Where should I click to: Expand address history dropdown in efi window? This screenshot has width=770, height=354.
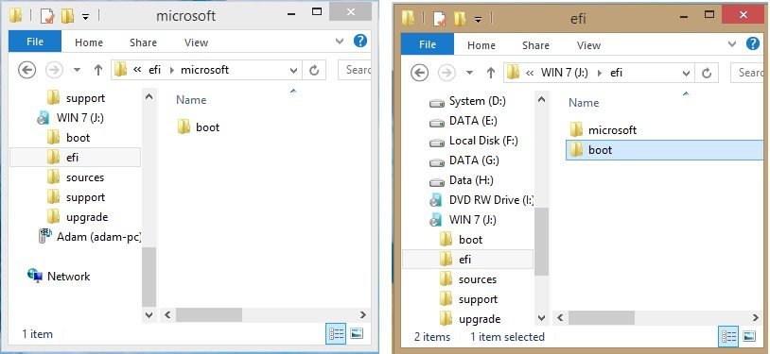[686, 73]
